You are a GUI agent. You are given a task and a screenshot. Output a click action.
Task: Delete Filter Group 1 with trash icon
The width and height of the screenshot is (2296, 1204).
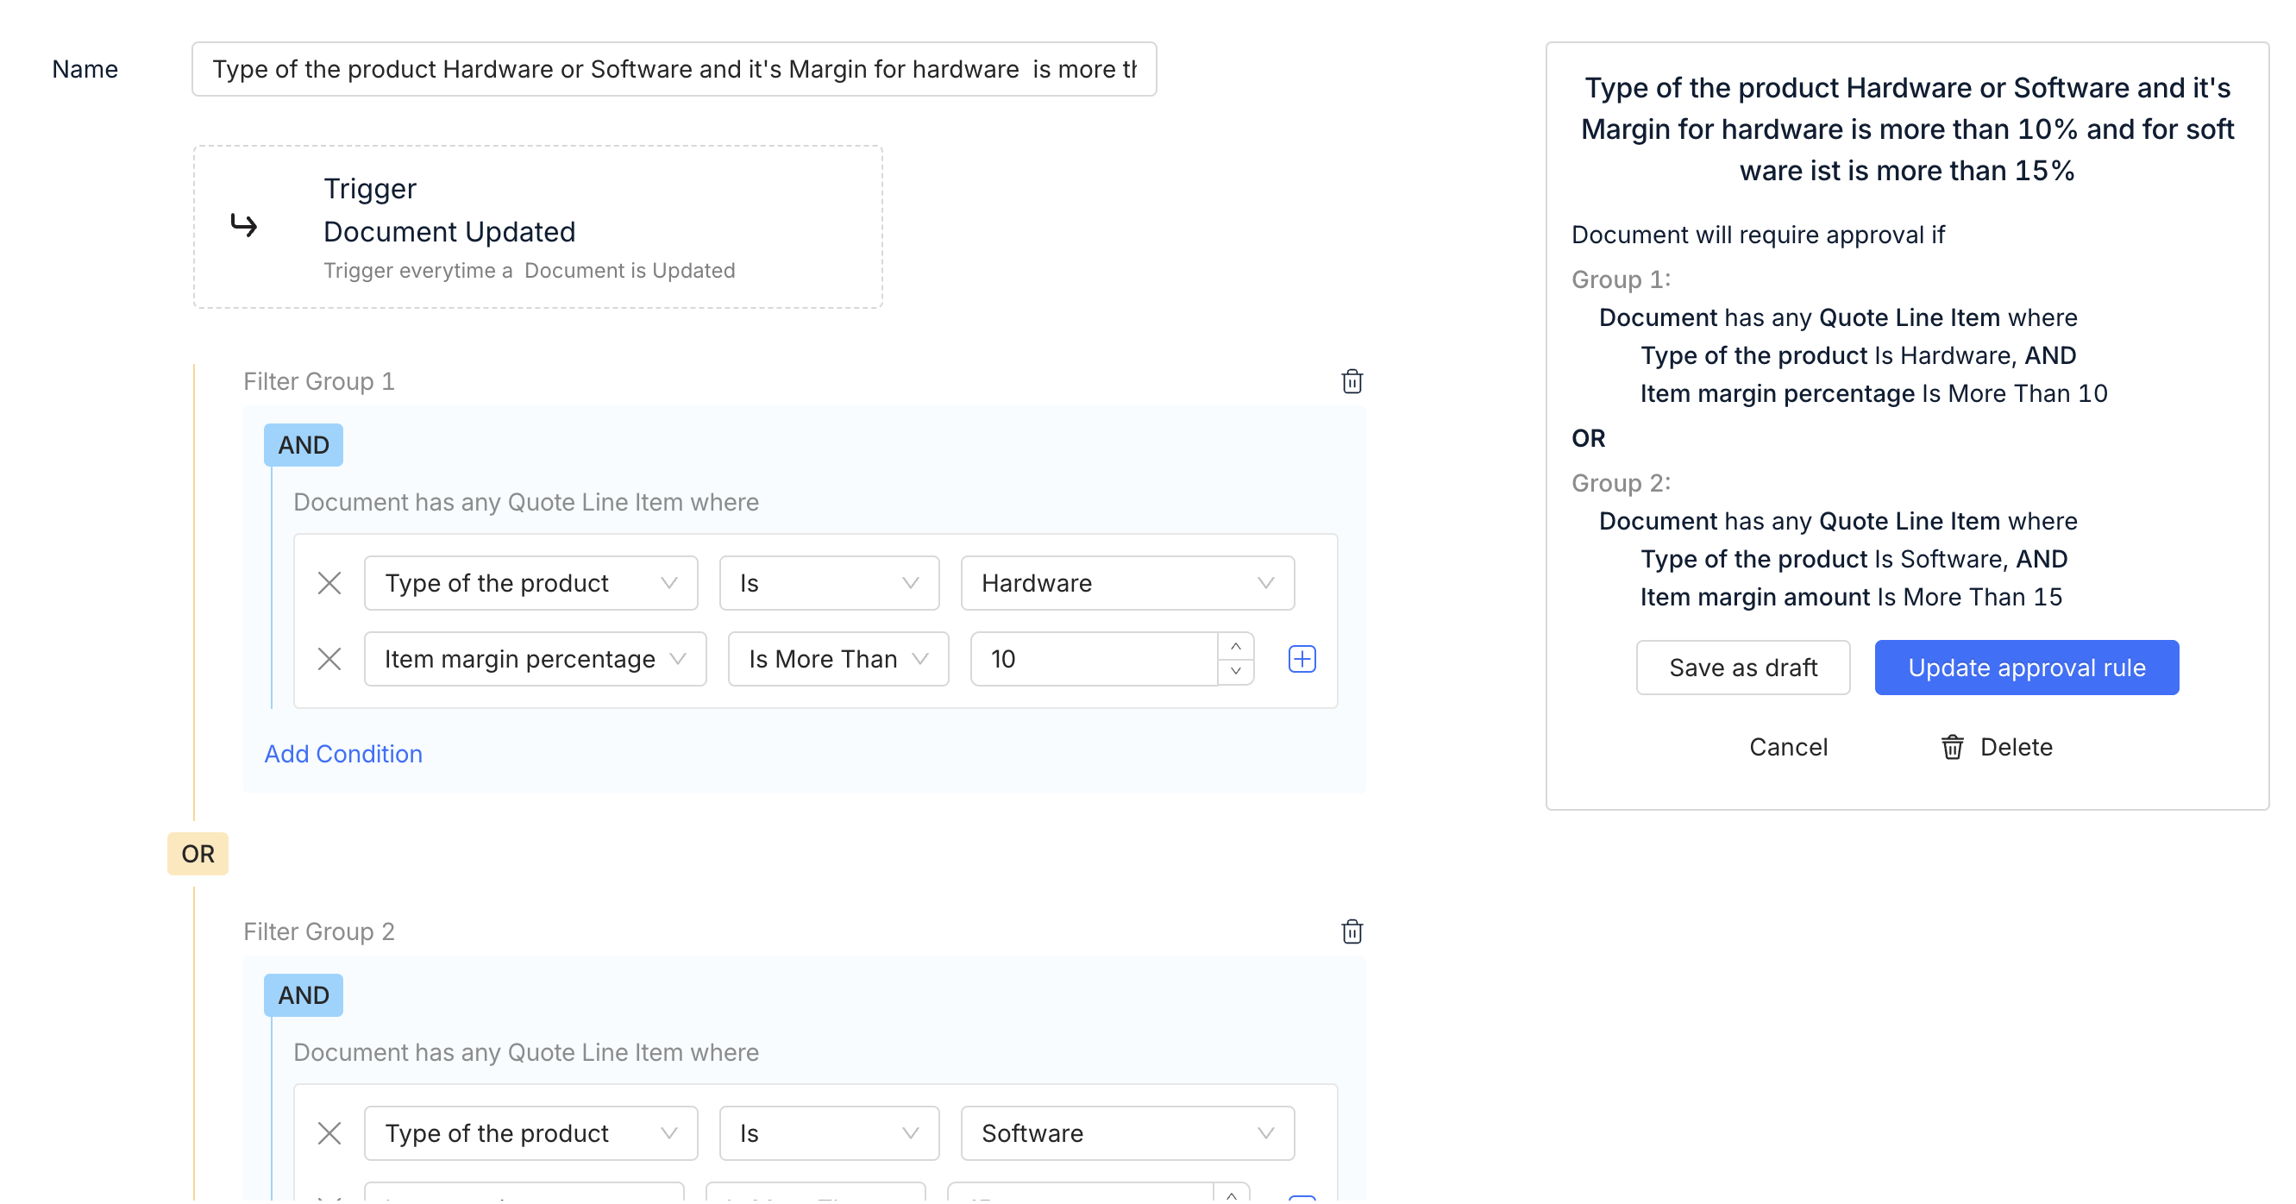tap(1352, 381)
